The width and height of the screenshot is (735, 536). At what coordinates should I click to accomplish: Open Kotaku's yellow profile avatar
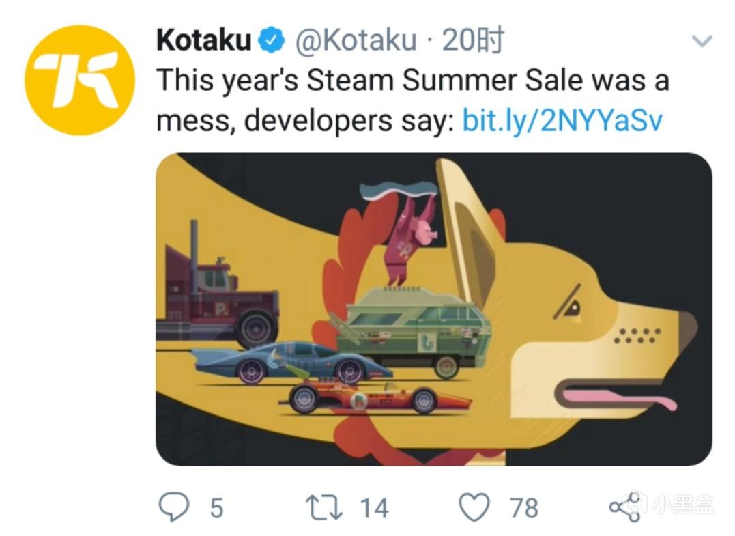[x=80, y=80]
